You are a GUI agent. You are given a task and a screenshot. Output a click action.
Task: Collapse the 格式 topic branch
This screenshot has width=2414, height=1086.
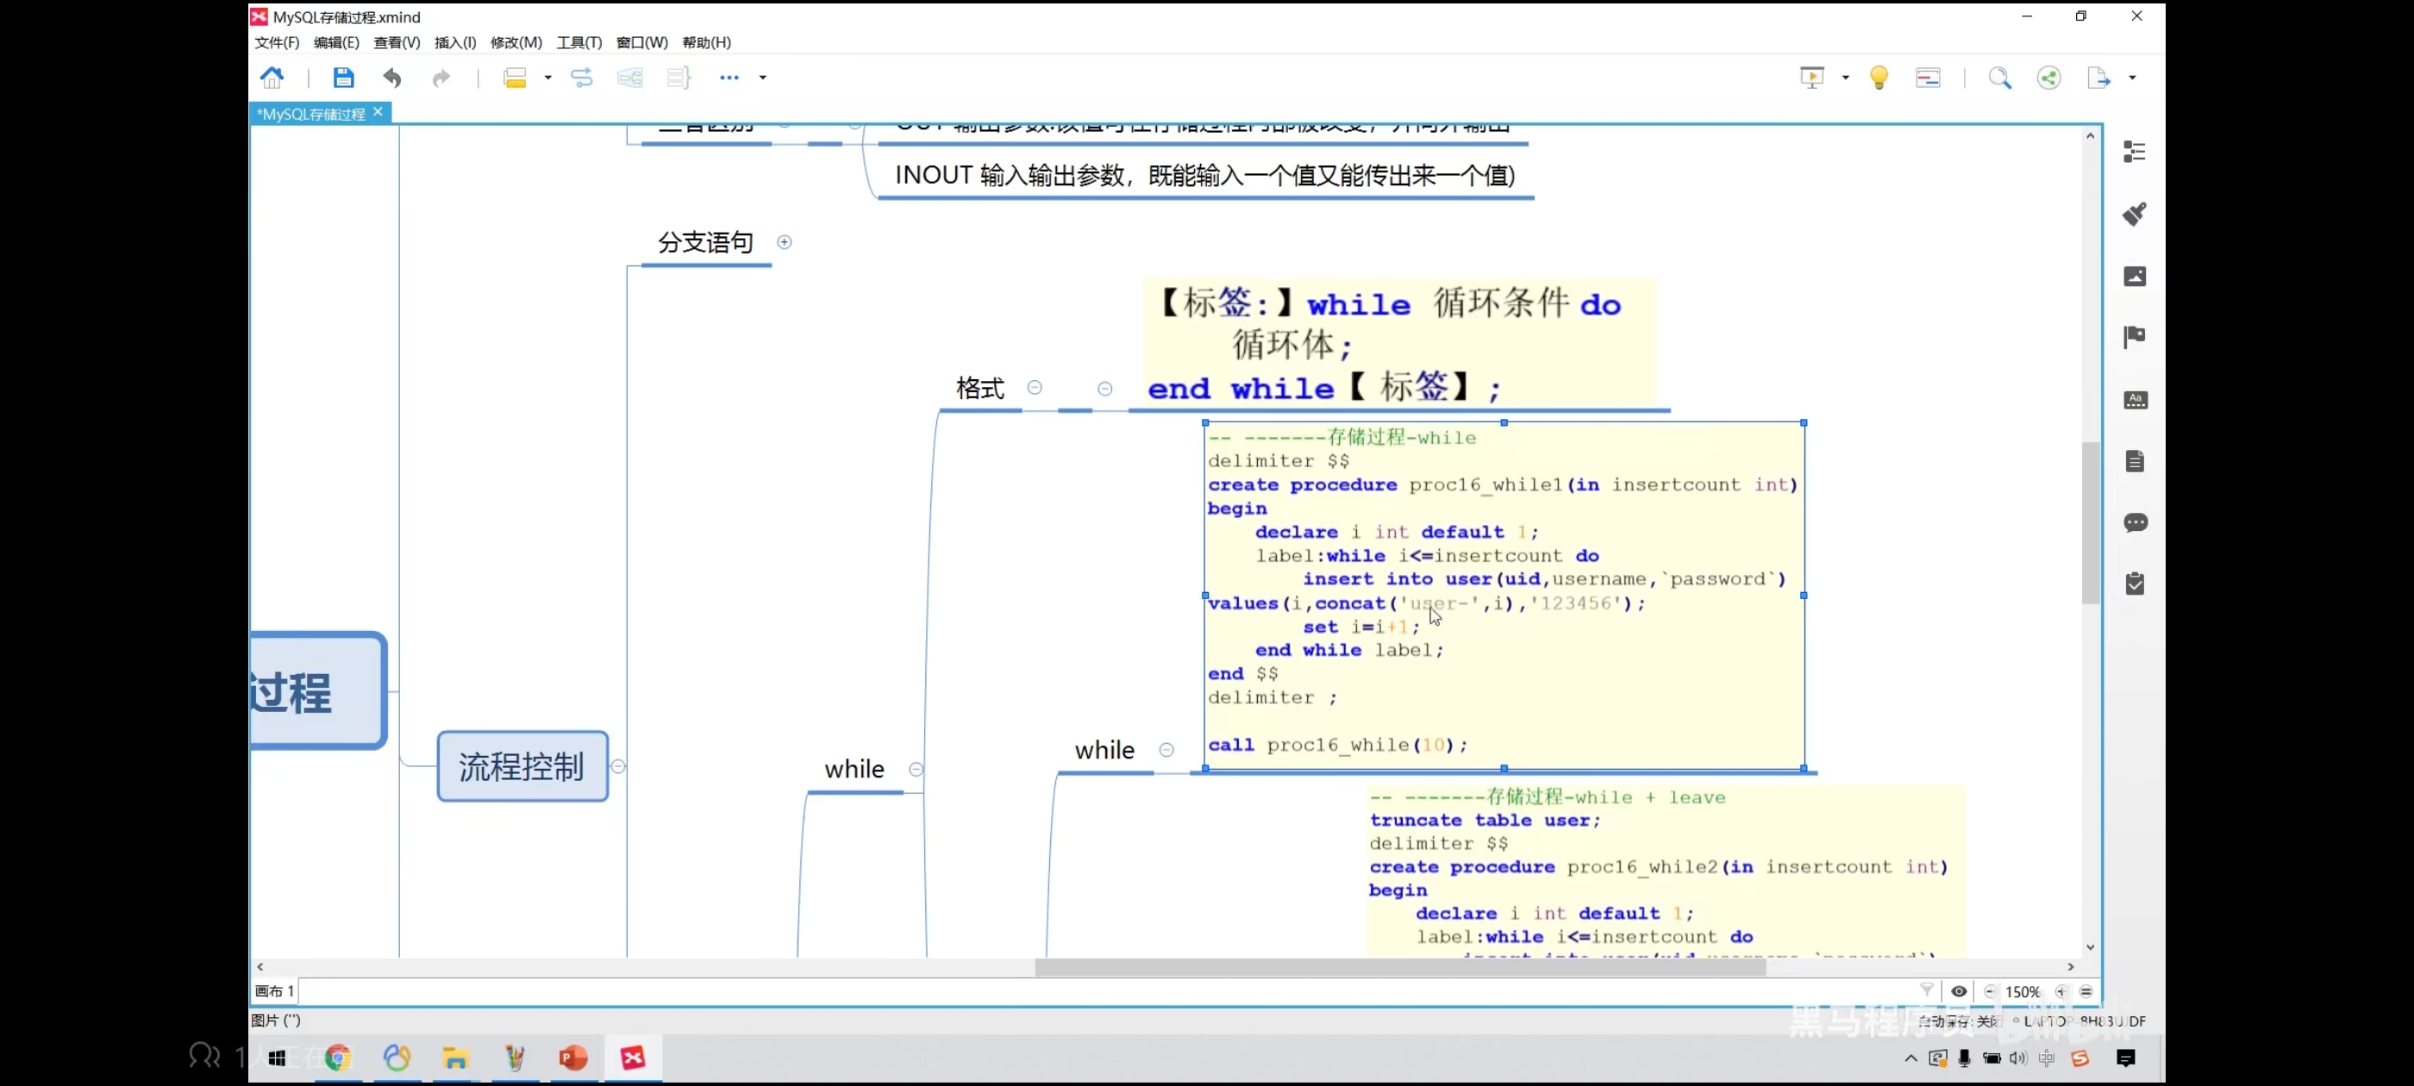pyautogui.click(x=1035, y=387)
